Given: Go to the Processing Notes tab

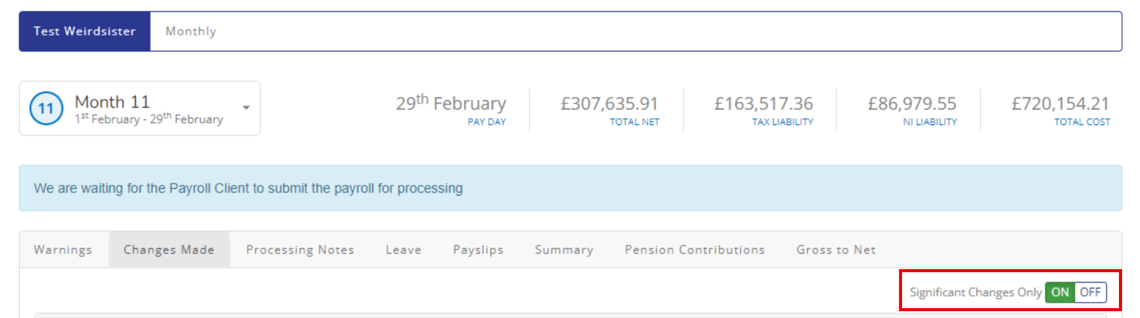Looking at the screenshot, I should (300, 250).
